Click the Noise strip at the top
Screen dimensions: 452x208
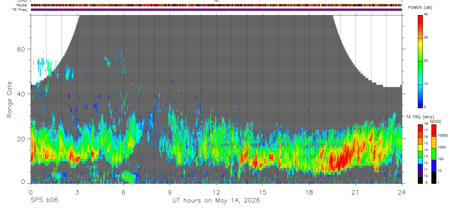point(216,5)
